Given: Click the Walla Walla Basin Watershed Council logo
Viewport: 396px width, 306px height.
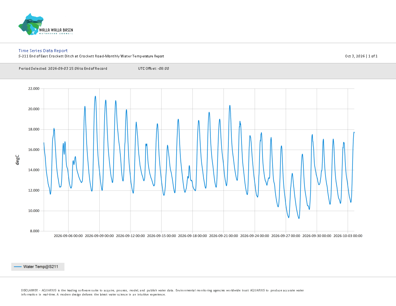Looking at the screenshot, I should [x=46, y=24].
